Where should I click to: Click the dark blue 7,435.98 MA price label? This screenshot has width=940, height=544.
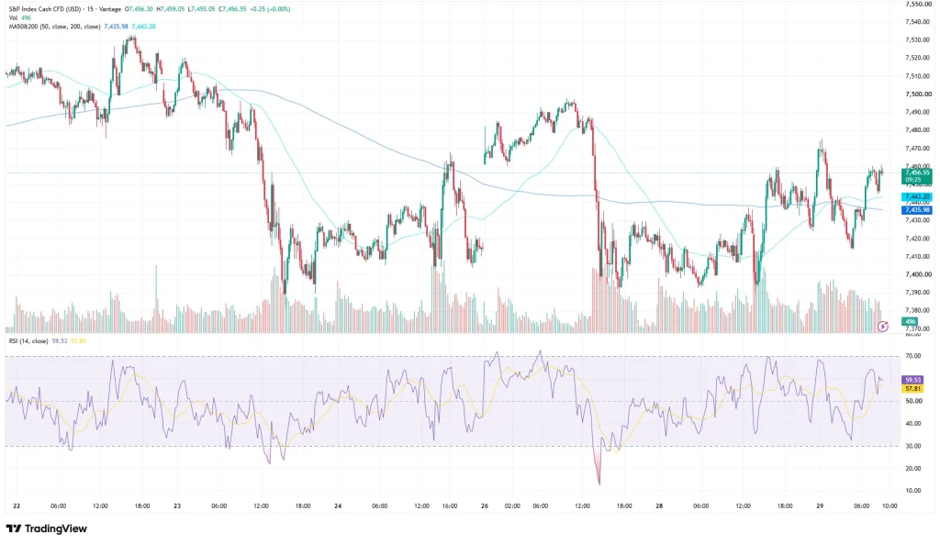click(x=917, y=210)
